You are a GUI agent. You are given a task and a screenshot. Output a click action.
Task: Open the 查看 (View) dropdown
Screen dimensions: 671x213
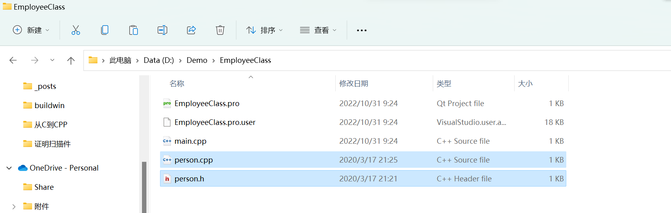tap(318, 30)
